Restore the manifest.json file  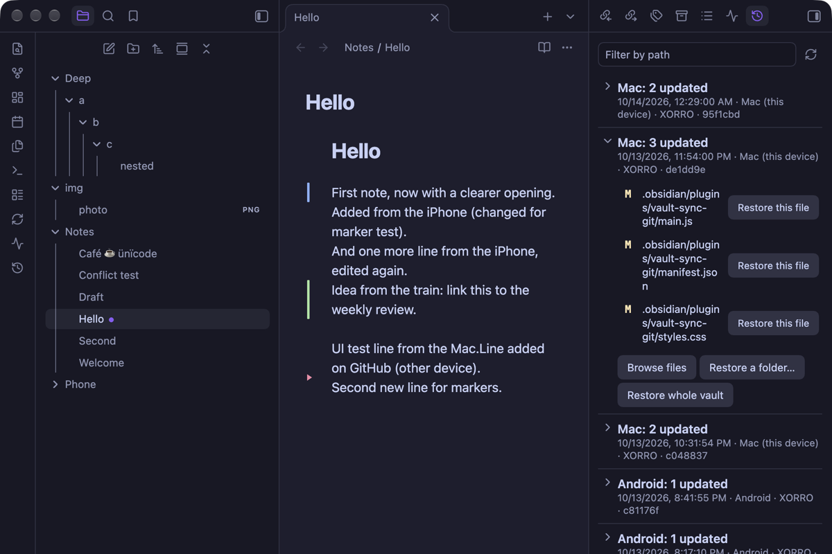[773, 265]
